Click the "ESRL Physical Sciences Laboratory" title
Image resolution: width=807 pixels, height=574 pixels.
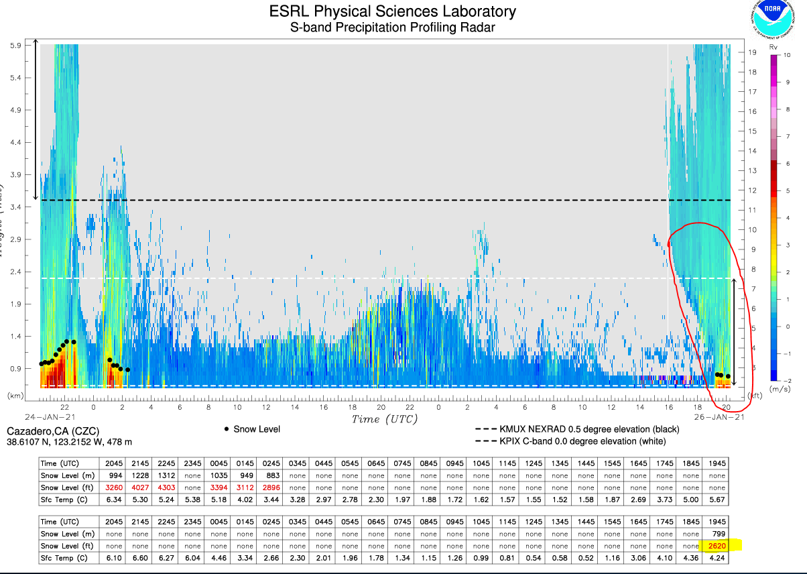pos(392,11)
